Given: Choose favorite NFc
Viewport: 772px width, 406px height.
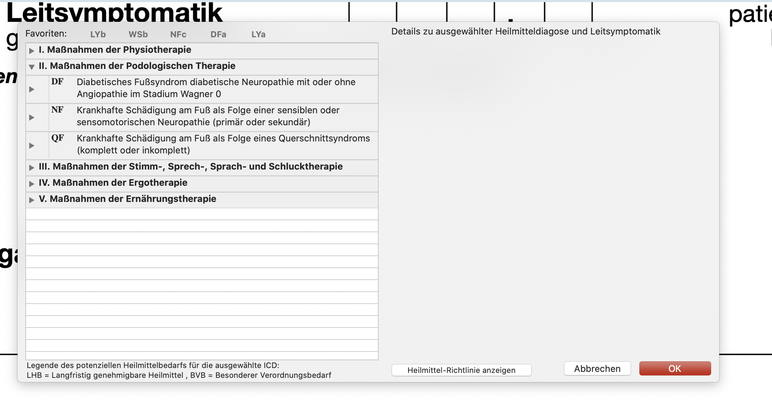Looking at the screenshot, I should tap(178, 34).
